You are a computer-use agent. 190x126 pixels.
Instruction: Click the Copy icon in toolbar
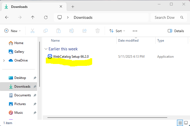click(x=46, y=31)
